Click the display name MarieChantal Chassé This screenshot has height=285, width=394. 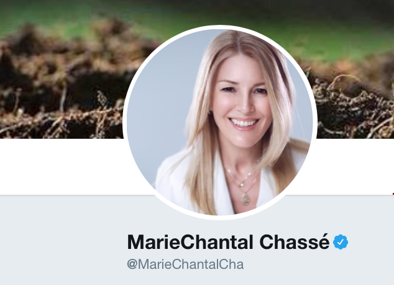228,242
